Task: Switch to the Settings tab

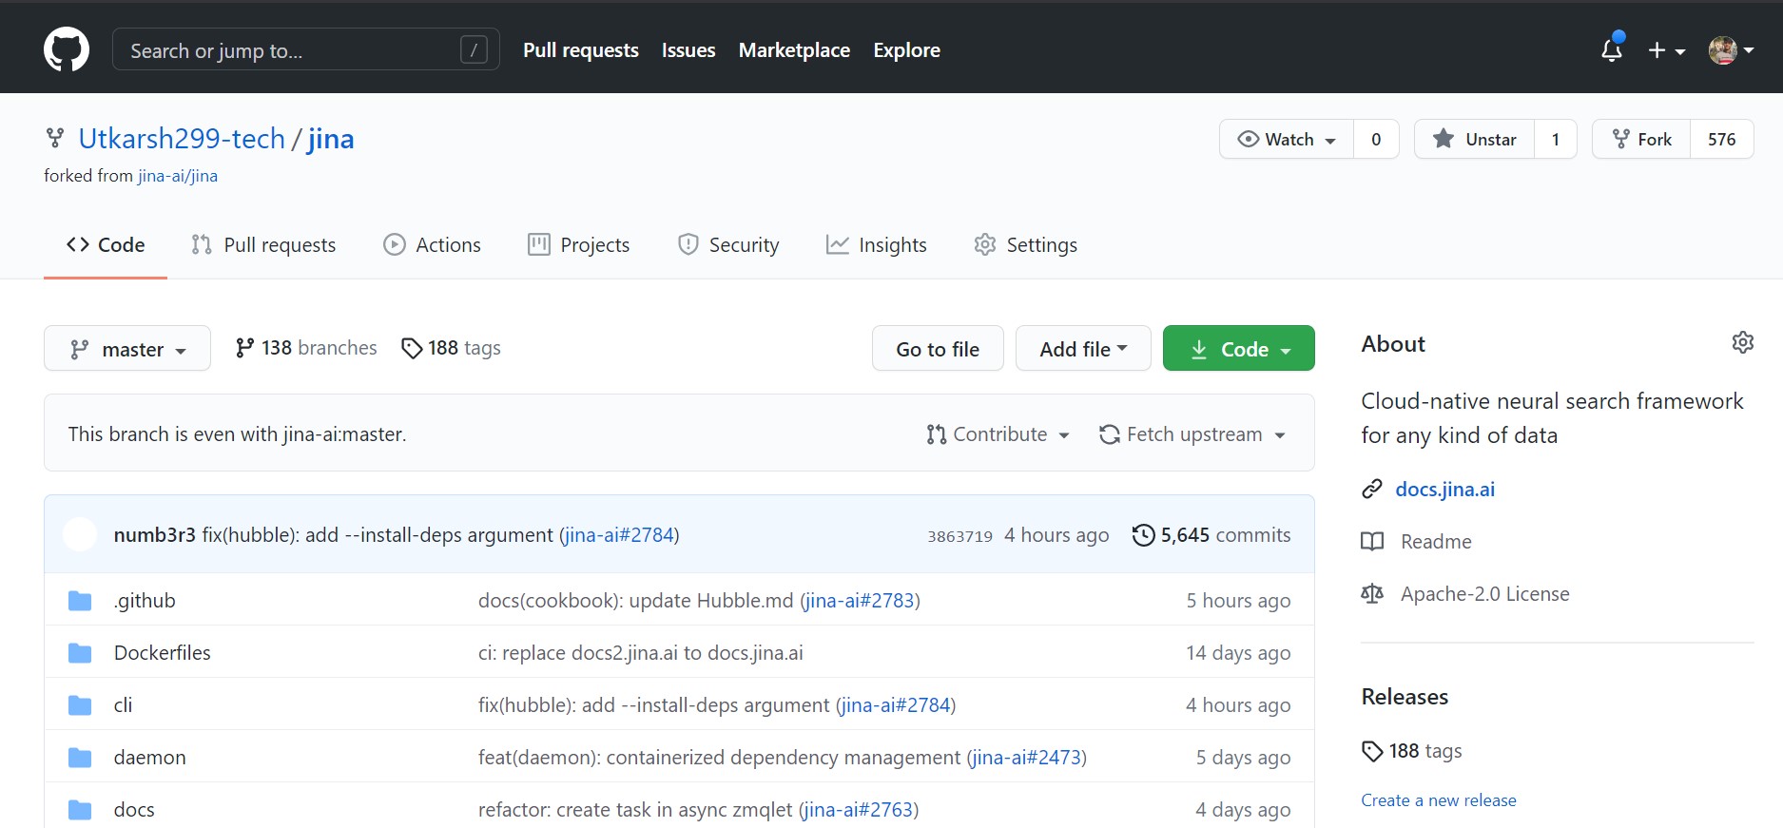Action: tap(1025, 245)
